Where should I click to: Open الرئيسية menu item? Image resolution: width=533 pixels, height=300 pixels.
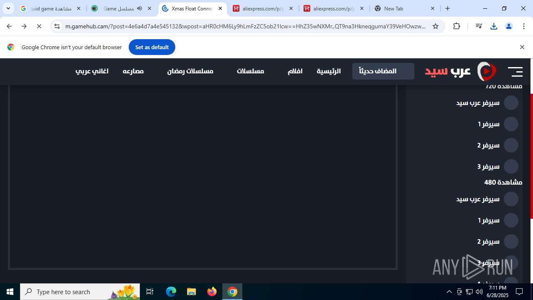pyautogui.click(x=329, y=71)
